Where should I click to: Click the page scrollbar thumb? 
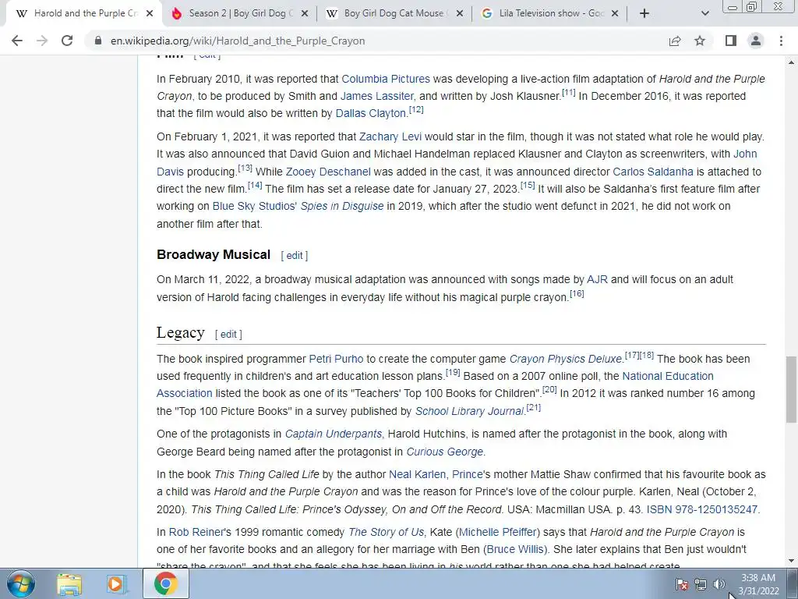791,389
